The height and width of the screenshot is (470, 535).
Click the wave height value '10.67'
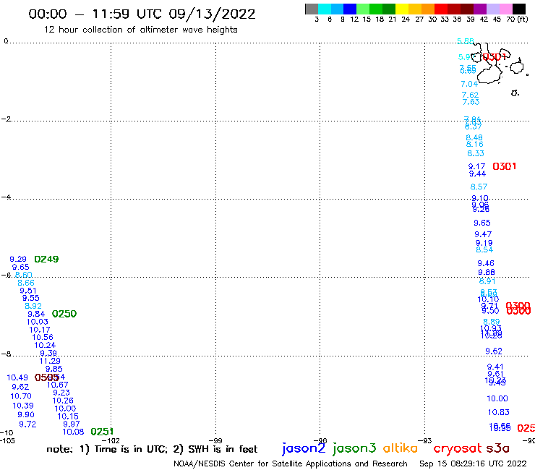pos(58,385)
